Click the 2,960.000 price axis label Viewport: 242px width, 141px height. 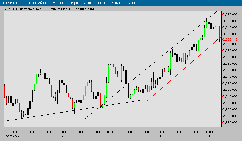[230, 64]
